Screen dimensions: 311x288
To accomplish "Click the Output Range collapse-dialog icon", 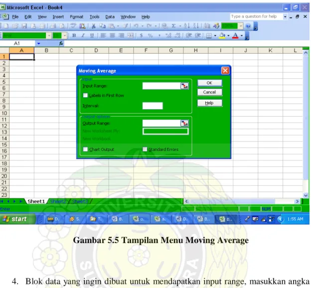I will (184, 124).
